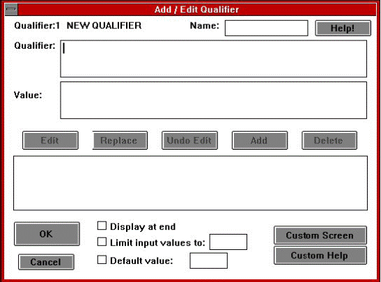Viewport: 381px width, 282px height.
Task: Enable Display at end checkbox
Action: [x=102, y=226]
